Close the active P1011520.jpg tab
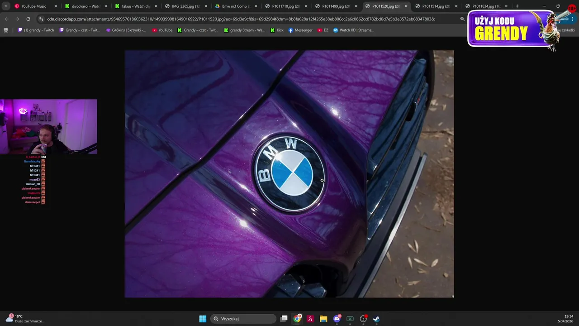This screenshot has width=579, height=326. point(406,6)
